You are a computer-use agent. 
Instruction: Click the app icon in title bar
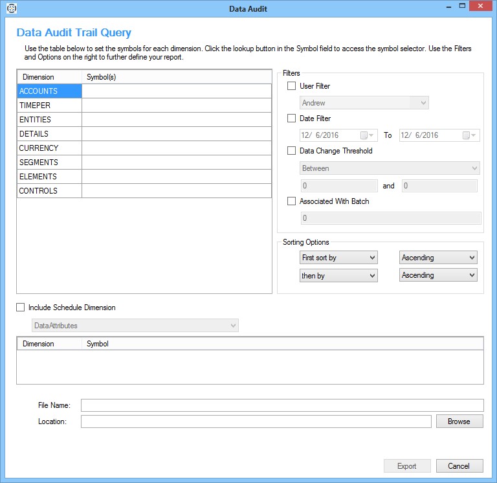coord(10,8)
